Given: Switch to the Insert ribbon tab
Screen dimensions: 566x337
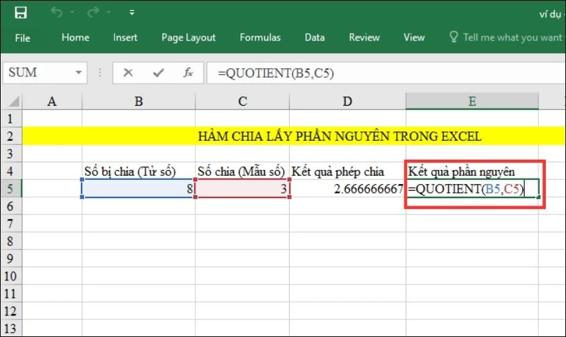Looking at the screenshot, I should coord(125,38).
